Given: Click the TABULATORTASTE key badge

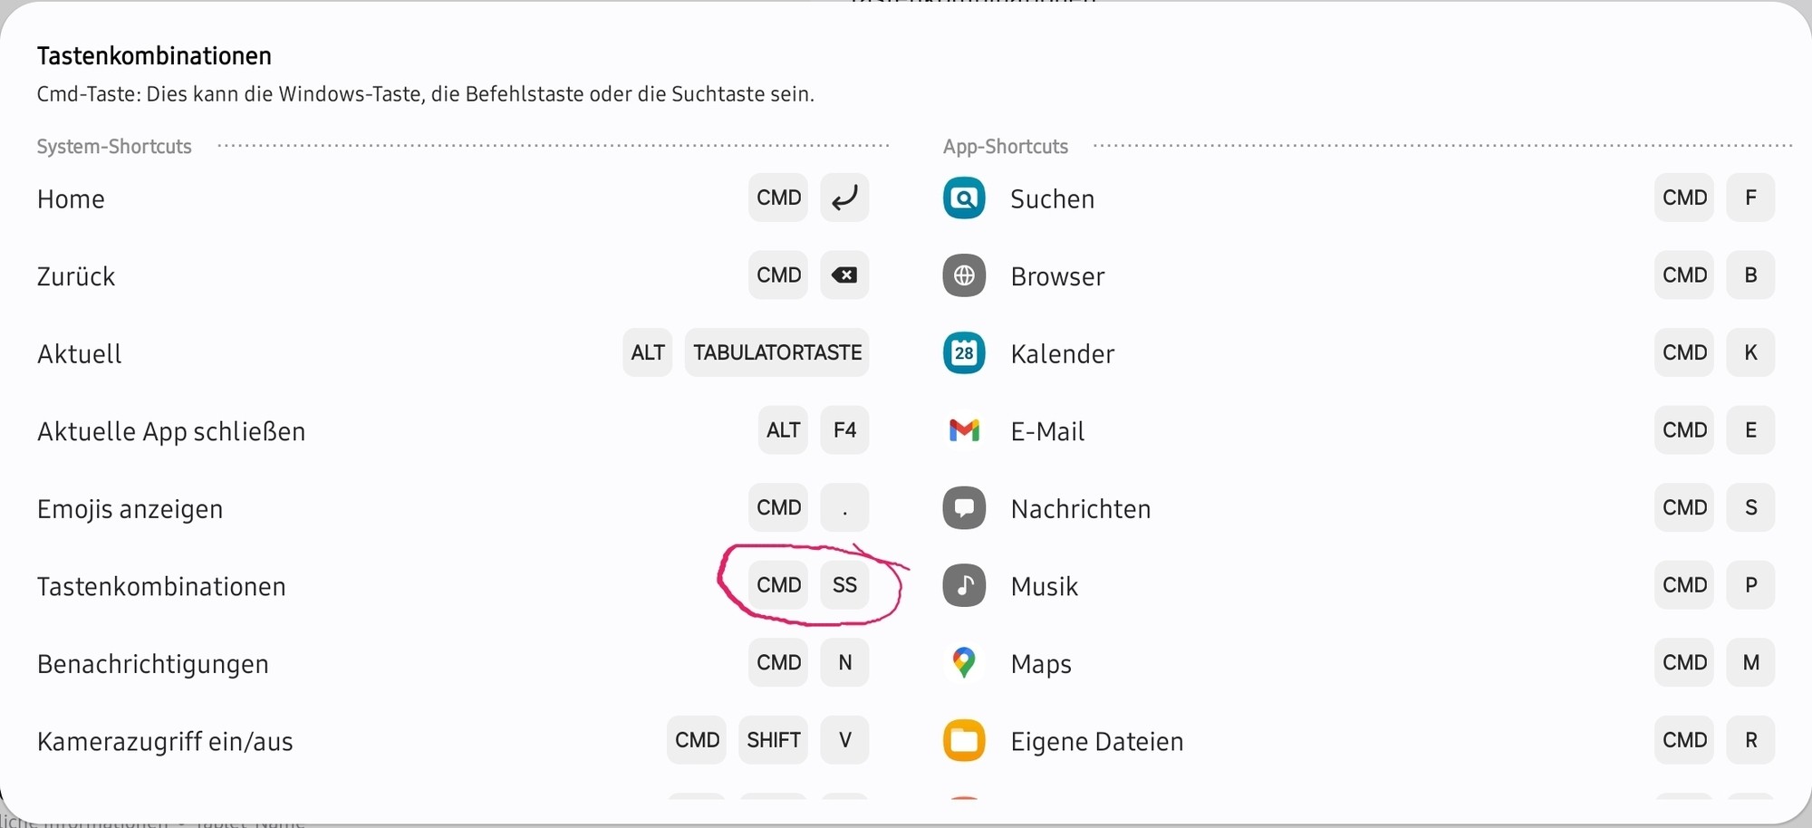Looking at the screenshot, I should (776, 352).
